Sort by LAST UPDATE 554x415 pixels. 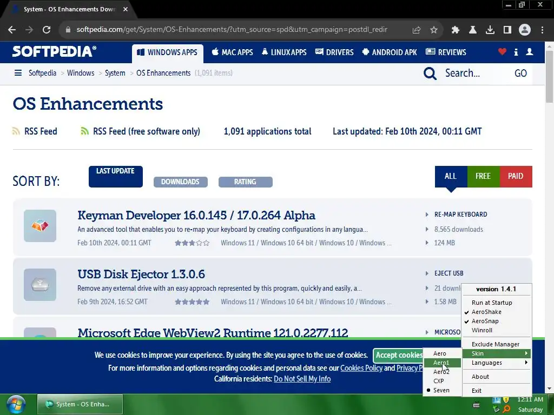coord(116,177)
